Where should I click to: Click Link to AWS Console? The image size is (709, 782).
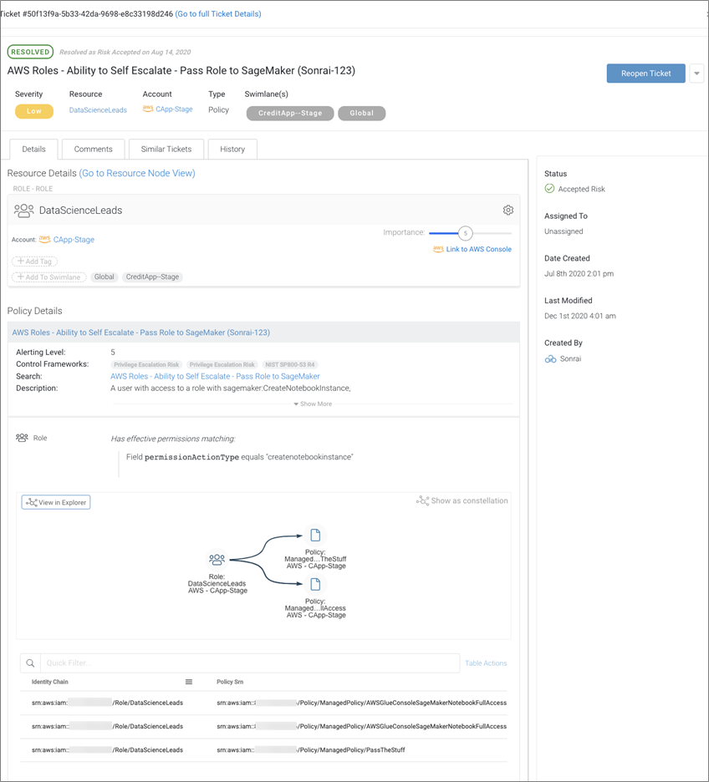(479, 249)
